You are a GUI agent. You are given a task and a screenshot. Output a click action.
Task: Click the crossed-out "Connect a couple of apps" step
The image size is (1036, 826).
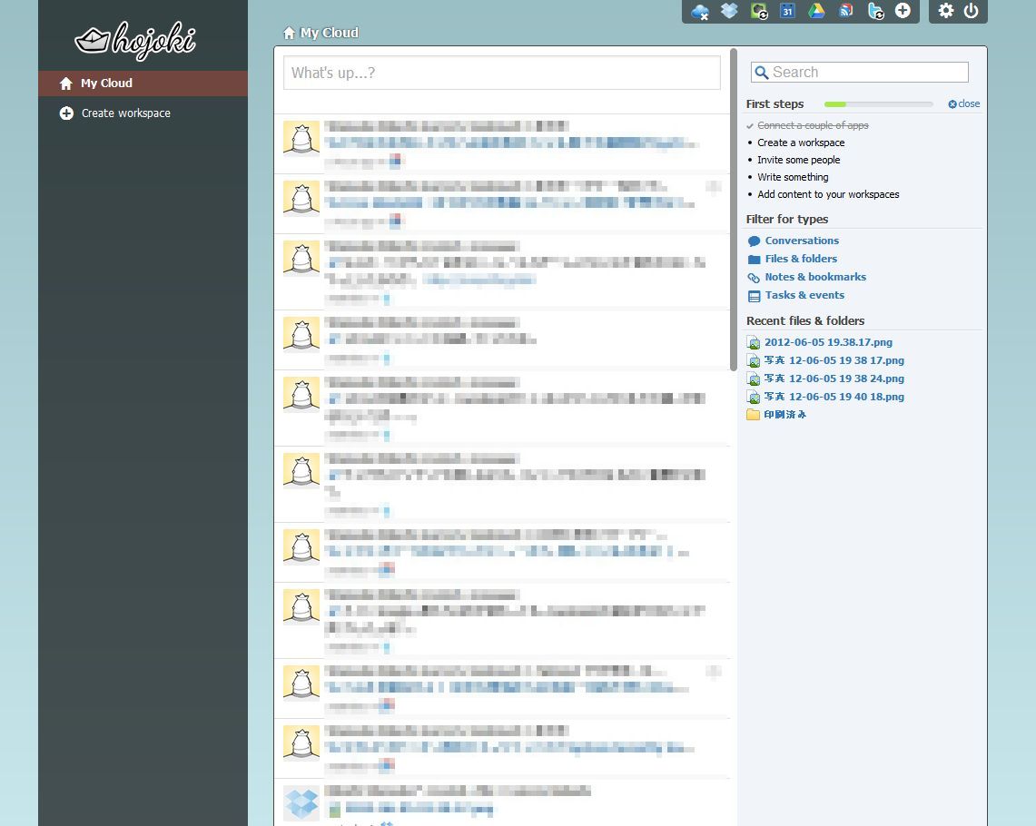[x=813, y=125]
